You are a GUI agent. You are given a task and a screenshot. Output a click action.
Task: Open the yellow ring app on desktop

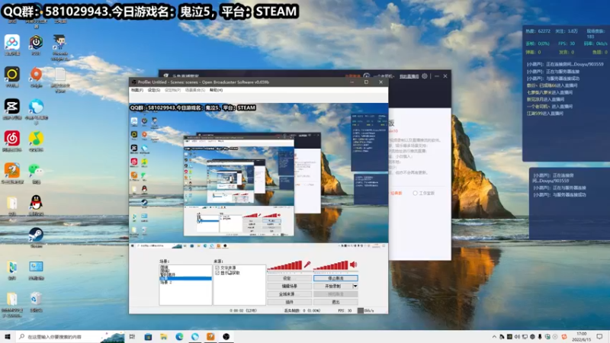(12, 77)
